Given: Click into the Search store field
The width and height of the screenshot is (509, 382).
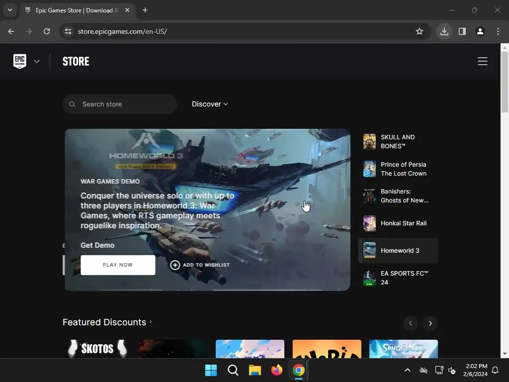Looking at the screenshot, I should point(120,104).
